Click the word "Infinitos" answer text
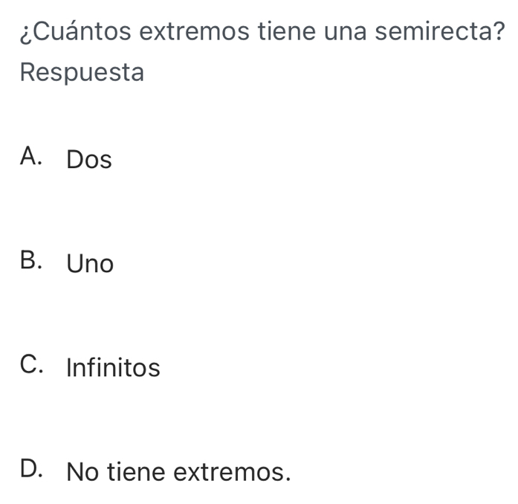This screenshot has width=518, height=504. click(x=113, y=368)
